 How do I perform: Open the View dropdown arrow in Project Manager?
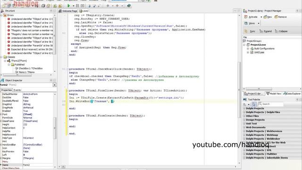pos(259,24)
